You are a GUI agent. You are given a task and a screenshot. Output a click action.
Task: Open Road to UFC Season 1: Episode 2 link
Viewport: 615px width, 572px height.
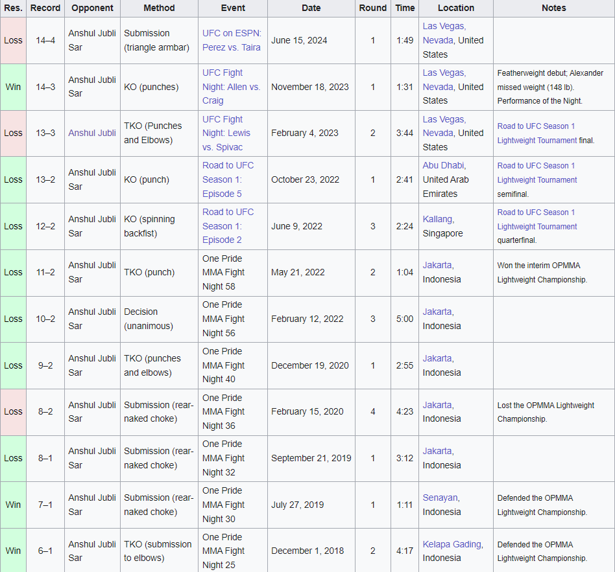point(228,226)
